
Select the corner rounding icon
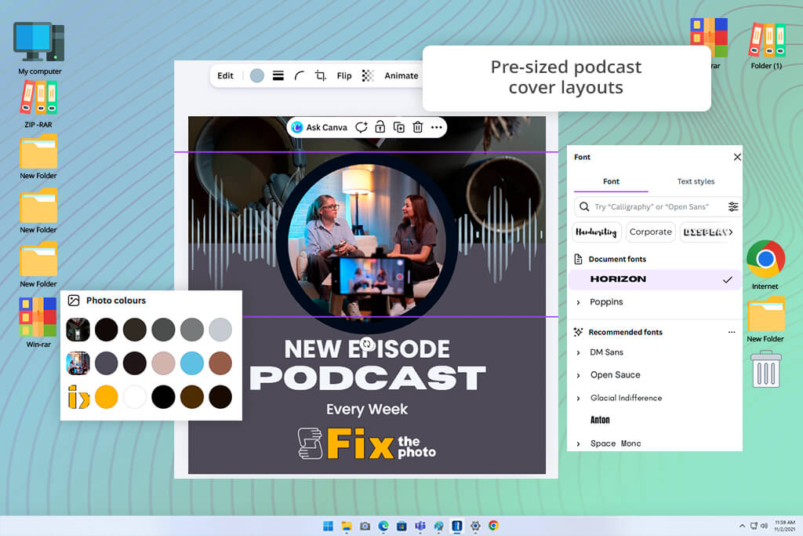pyautogui.click(x=299, y=76)
